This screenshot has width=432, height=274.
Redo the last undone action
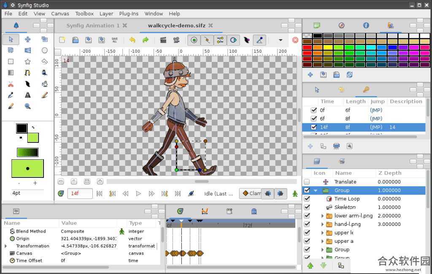(x=146, y=40)
